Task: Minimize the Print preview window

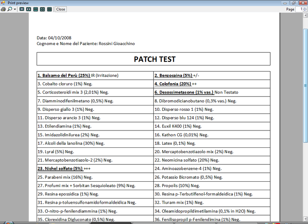Action: pos(285,3)
